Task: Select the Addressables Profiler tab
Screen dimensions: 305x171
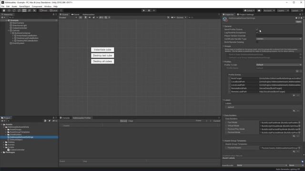Action: click(x=81, y=118)
